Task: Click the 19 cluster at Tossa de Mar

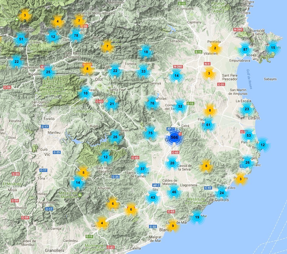Action: [197, 217]
